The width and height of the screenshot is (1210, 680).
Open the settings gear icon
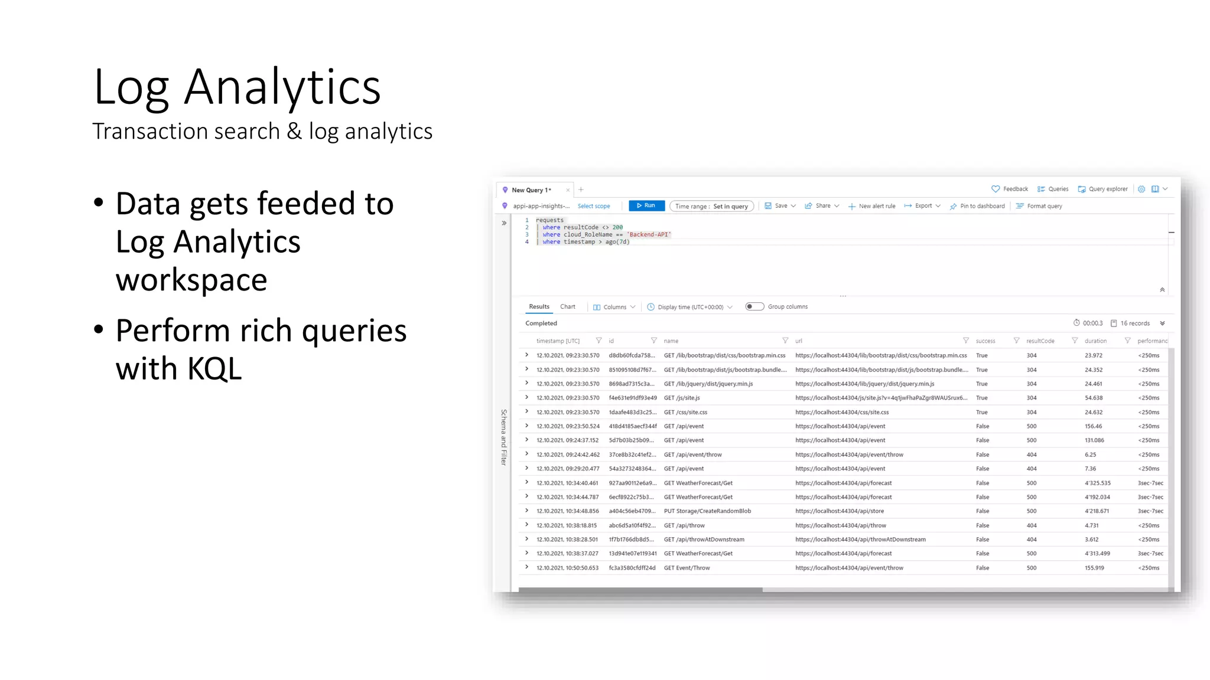pyautogui.click(x=1141, y=189)
